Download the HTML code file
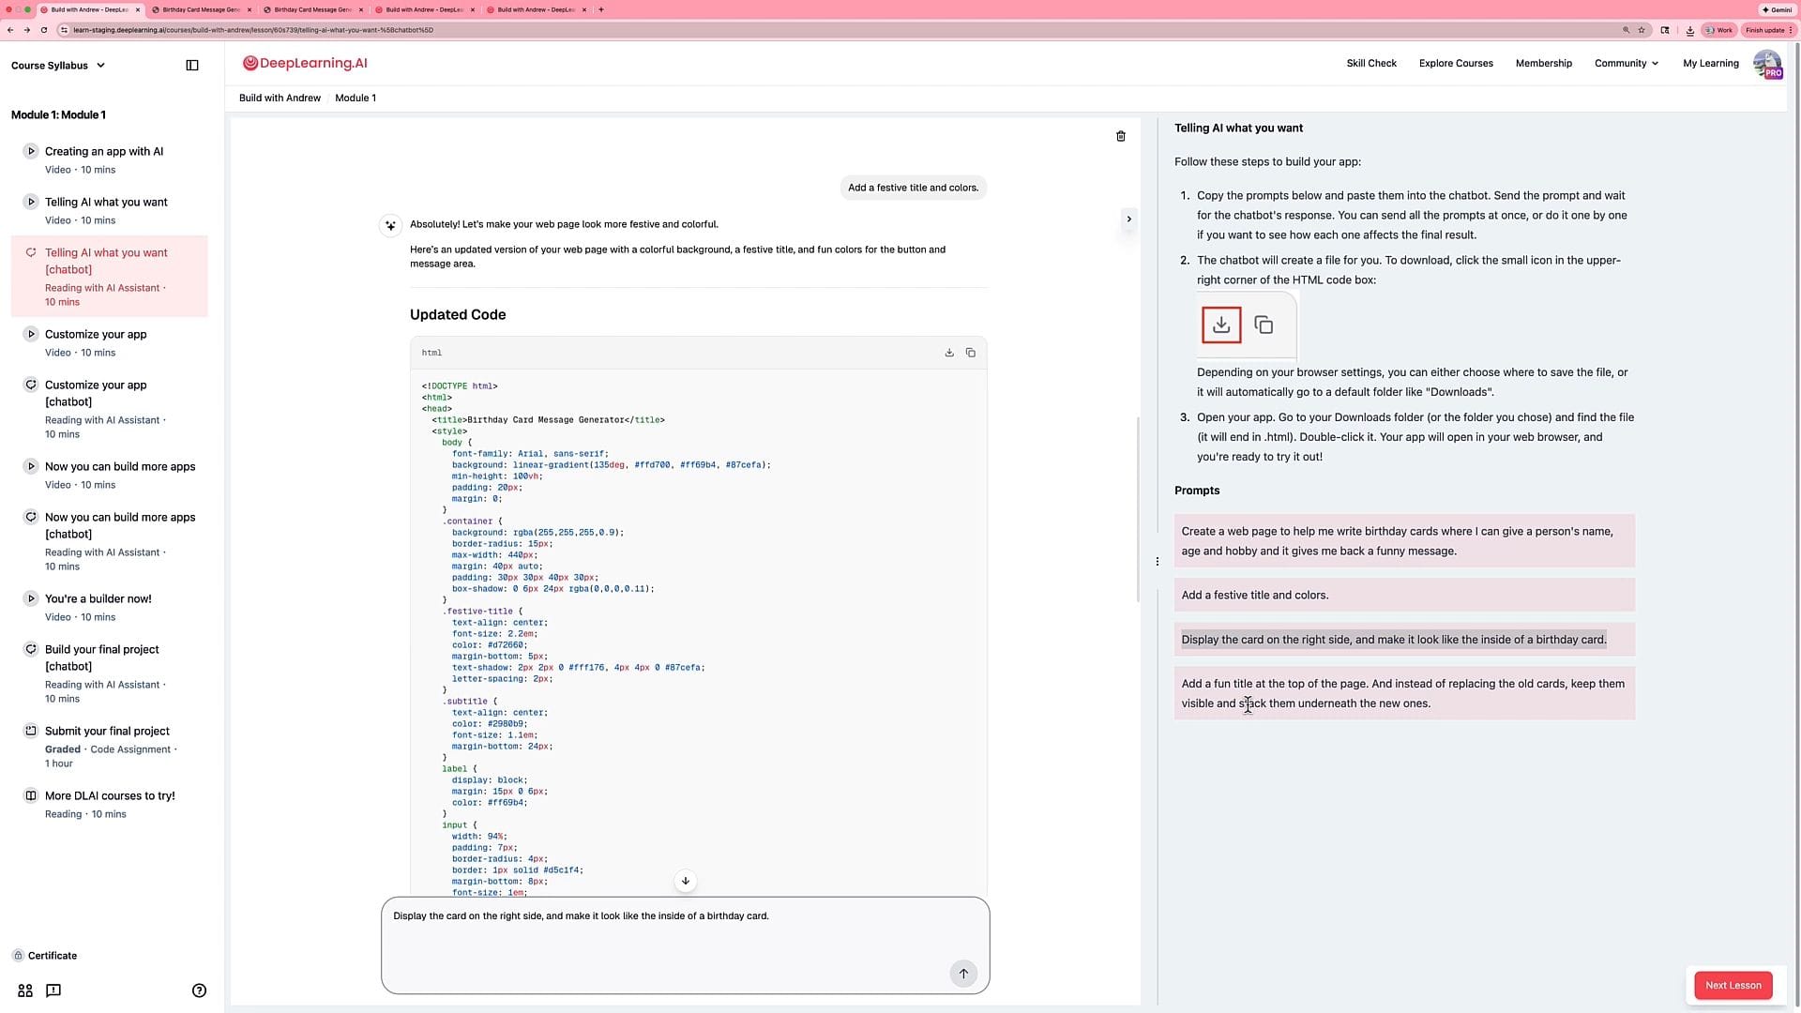The height and width of the screenshot is (1013, 1801). pyautogui.click(x=949, y=353)
